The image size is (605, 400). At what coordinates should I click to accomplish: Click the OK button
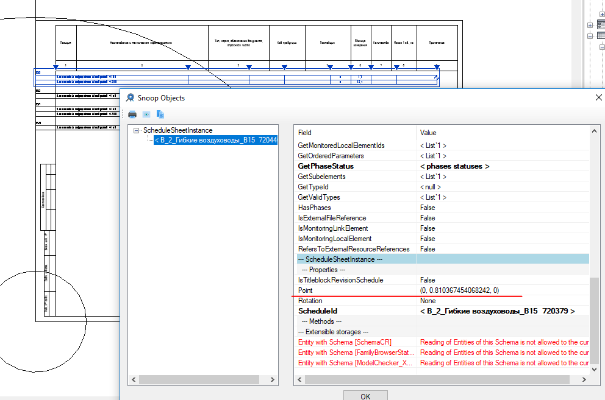point(365,396)
